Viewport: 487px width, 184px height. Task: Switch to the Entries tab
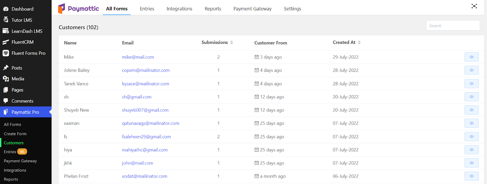click(x=147, y=9)
